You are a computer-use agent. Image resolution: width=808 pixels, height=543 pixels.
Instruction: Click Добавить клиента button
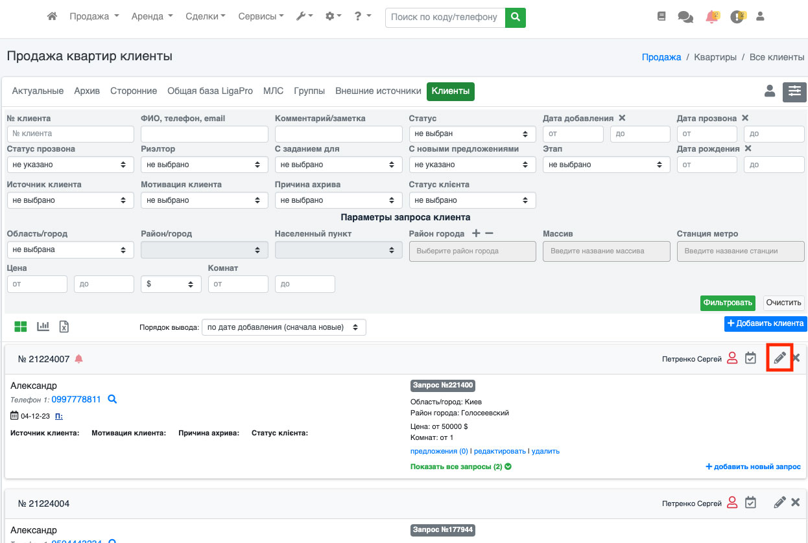tap(765, 323)
